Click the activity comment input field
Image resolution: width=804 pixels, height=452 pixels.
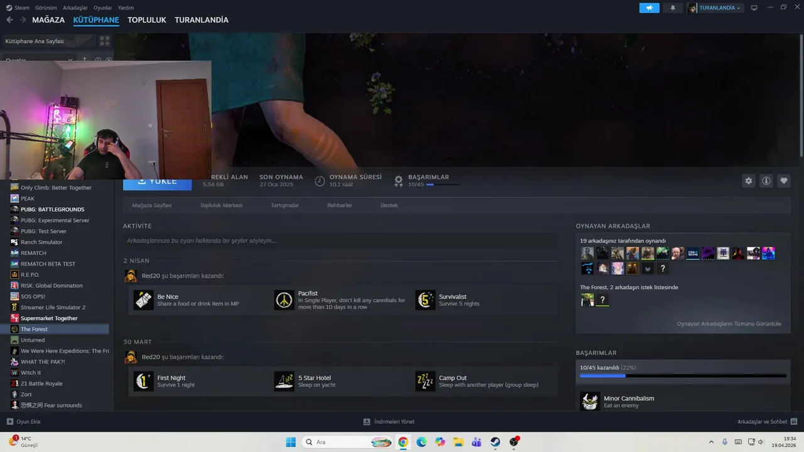pos(340,240)
